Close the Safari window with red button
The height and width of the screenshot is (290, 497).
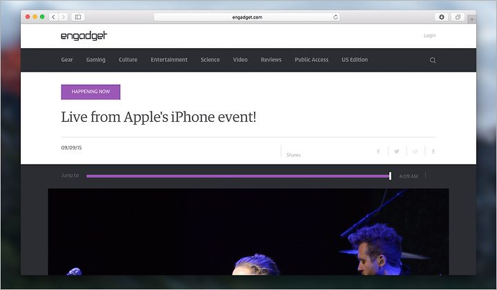(x=28, y=17)
